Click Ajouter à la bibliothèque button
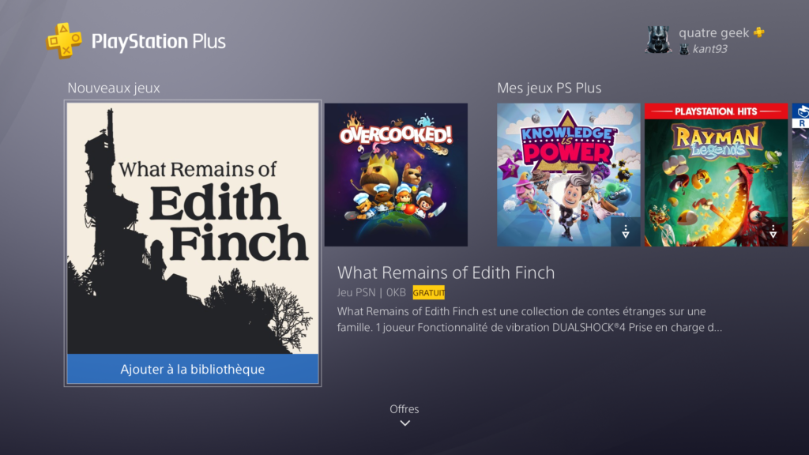 tap(193, 369)
